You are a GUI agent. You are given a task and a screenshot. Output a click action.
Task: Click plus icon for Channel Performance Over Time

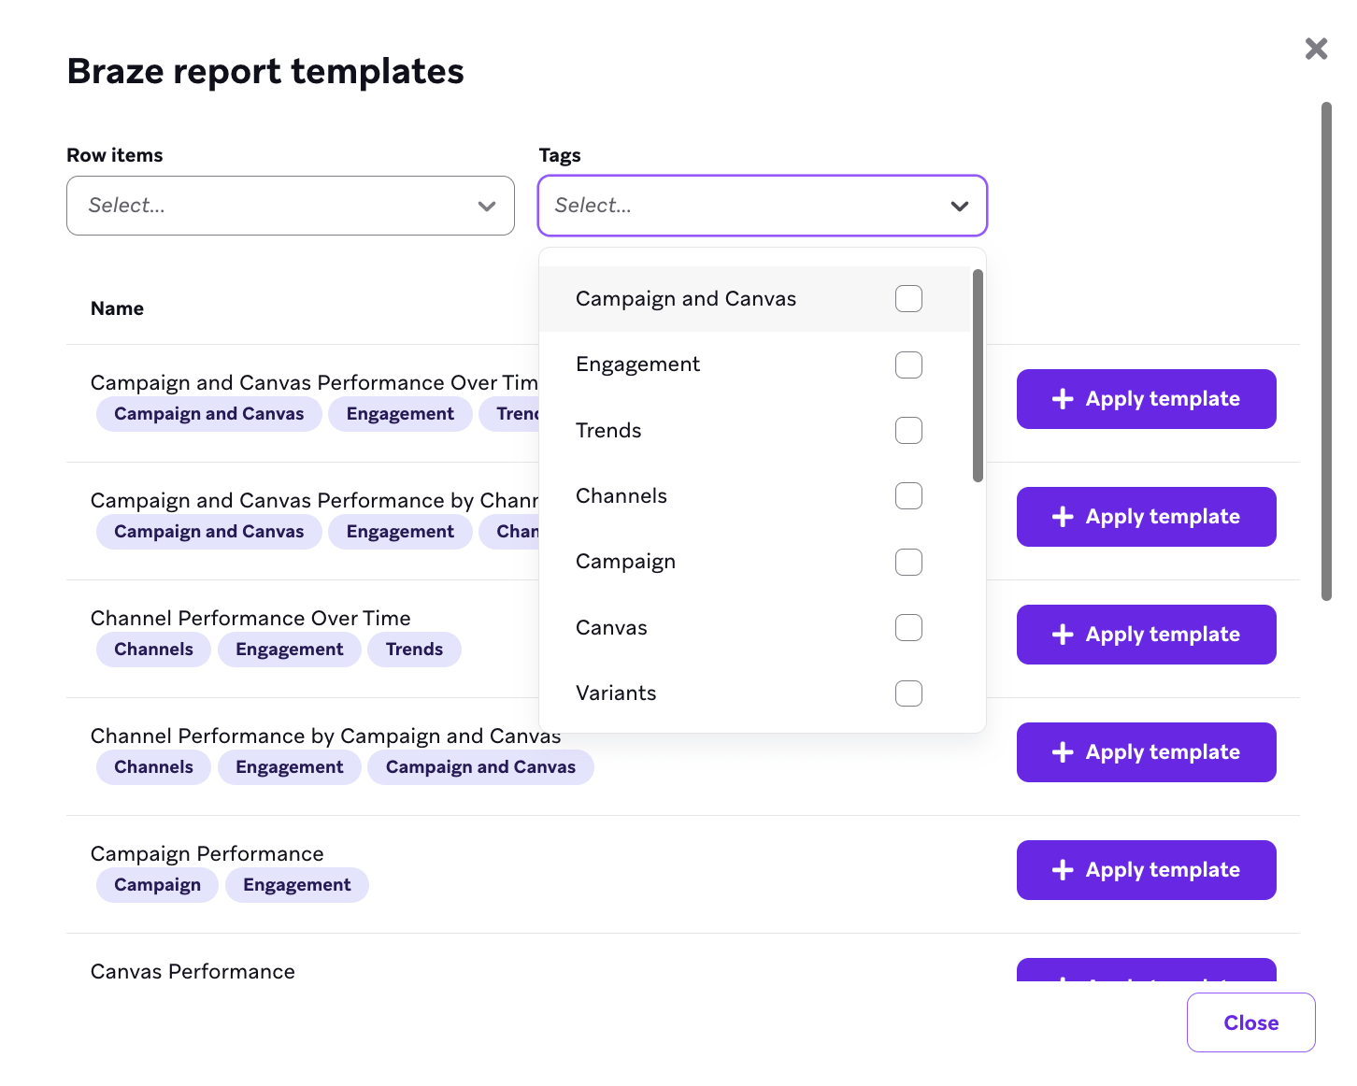(1063, 635)
